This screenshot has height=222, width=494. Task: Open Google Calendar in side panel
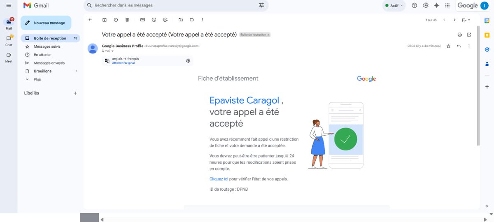coord(487,20)
